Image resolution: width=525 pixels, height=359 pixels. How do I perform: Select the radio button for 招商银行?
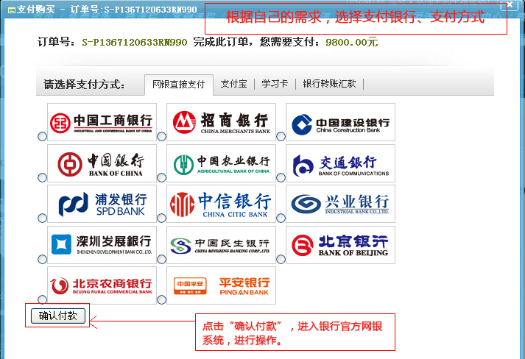(x=162, y=137)
